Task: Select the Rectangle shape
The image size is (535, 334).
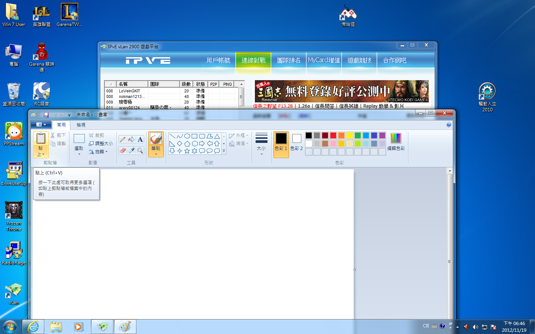Action: (195, 136)
